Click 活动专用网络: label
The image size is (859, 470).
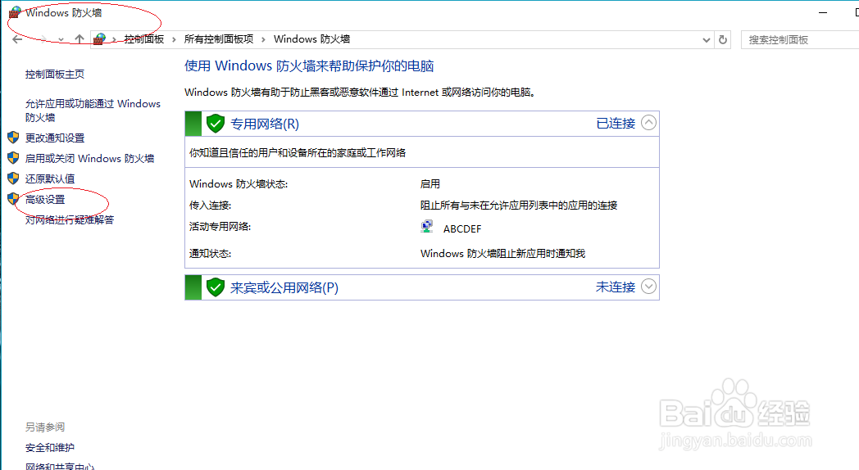tap(220, 227)
